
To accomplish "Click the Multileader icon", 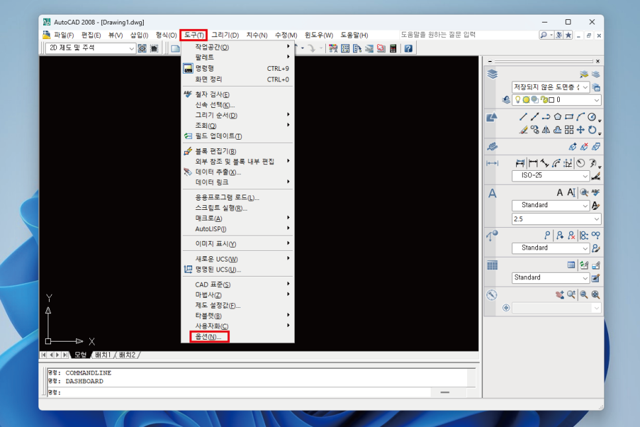I will click(547, 235).
